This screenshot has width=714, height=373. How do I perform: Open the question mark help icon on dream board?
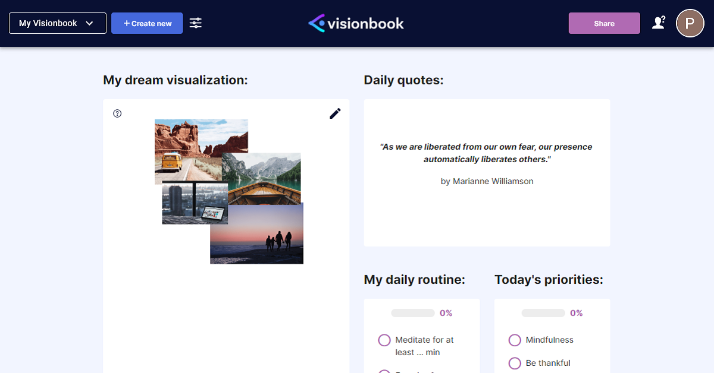(x=117, y=113)
